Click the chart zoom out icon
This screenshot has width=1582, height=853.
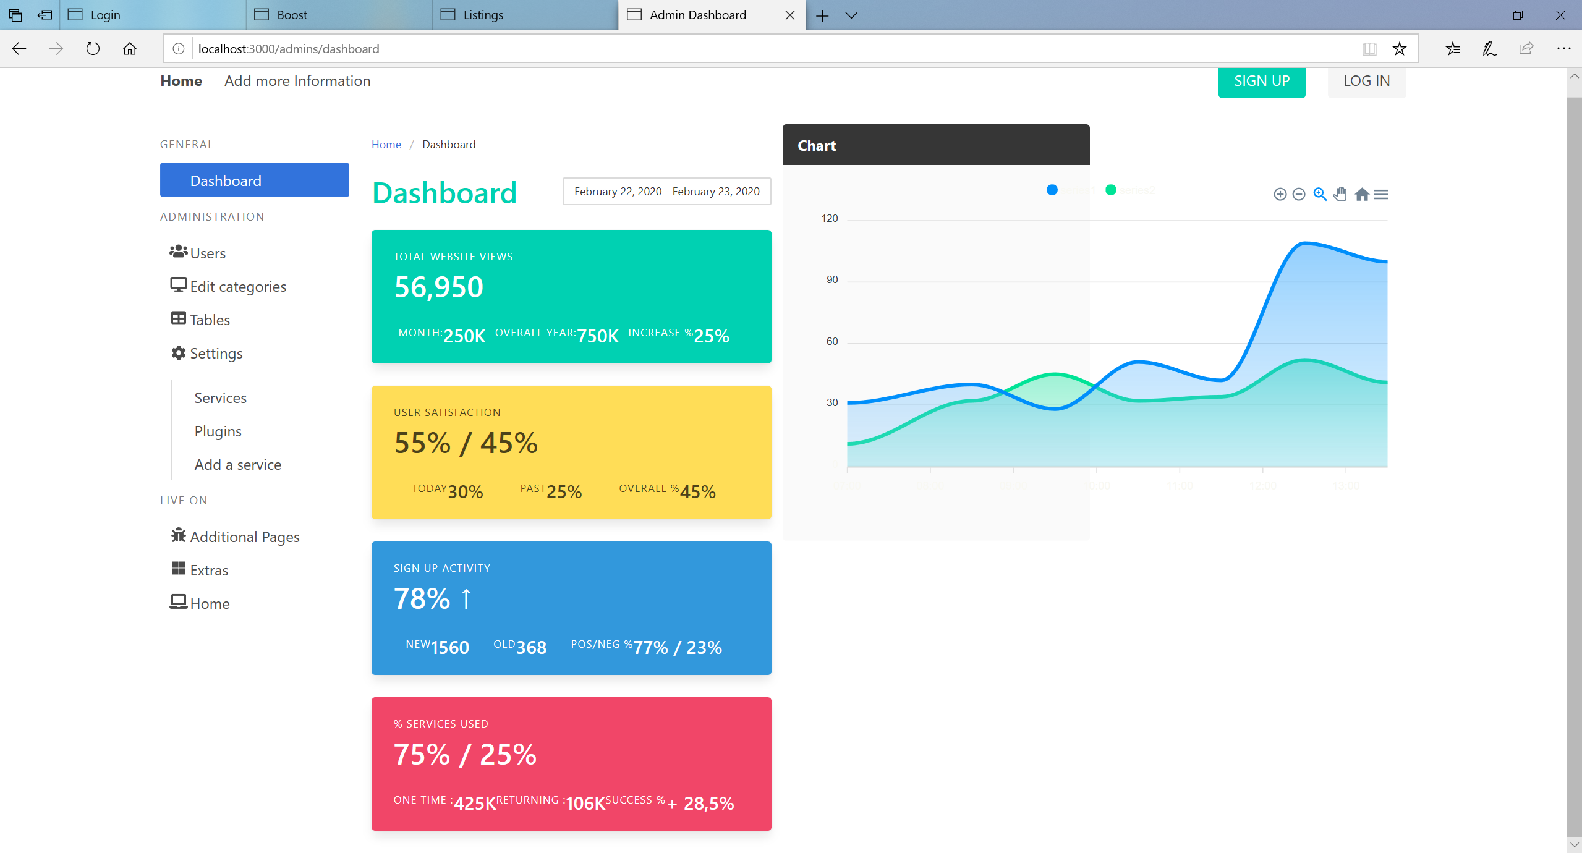point(1299,195)
